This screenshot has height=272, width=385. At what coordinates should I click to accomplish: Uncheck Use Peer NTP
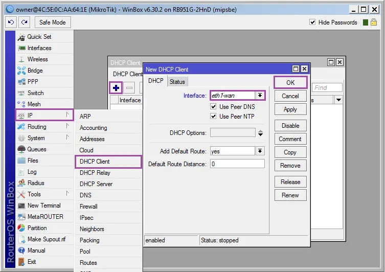(x=213, y=117)
